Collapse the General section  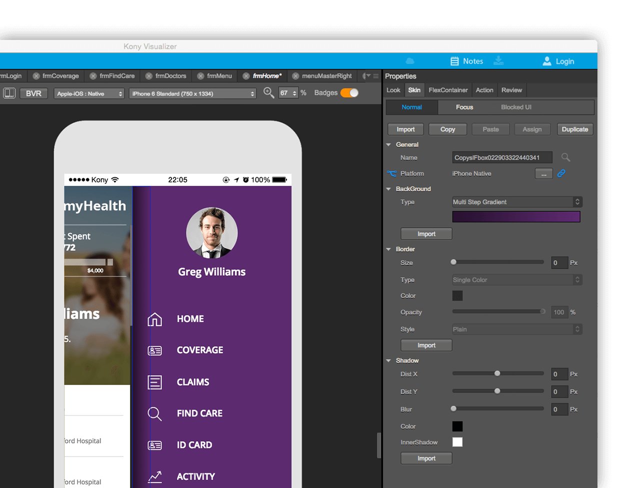[388, 144]
